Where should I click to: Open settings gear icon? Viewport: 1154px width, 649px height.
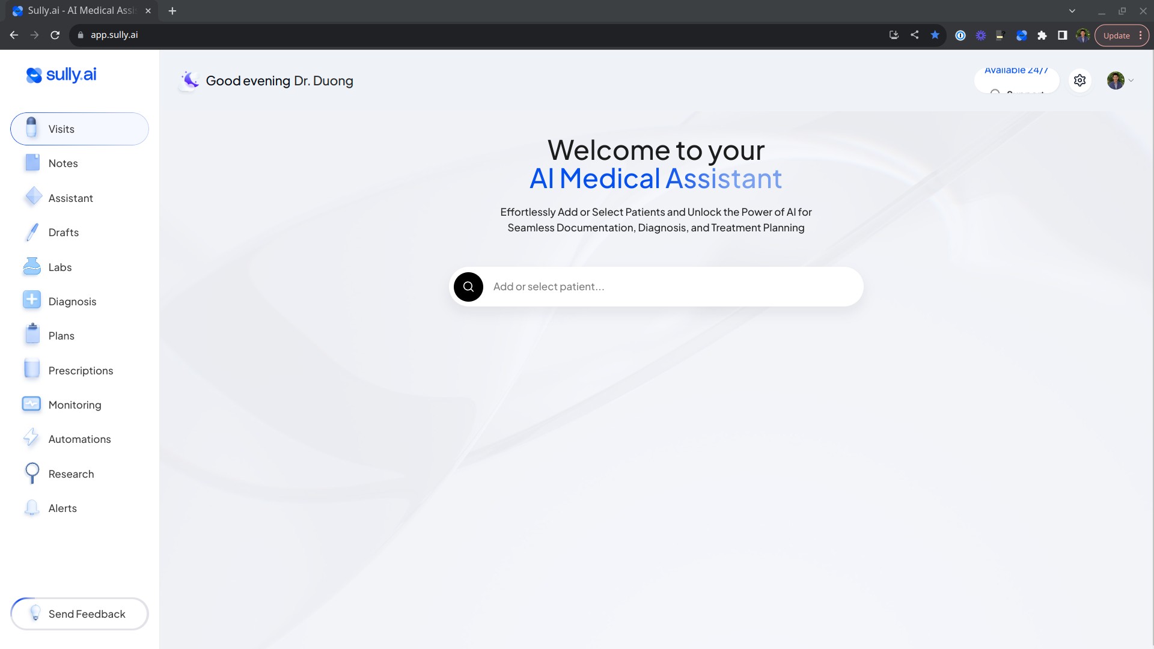[x=1079, y=81]
